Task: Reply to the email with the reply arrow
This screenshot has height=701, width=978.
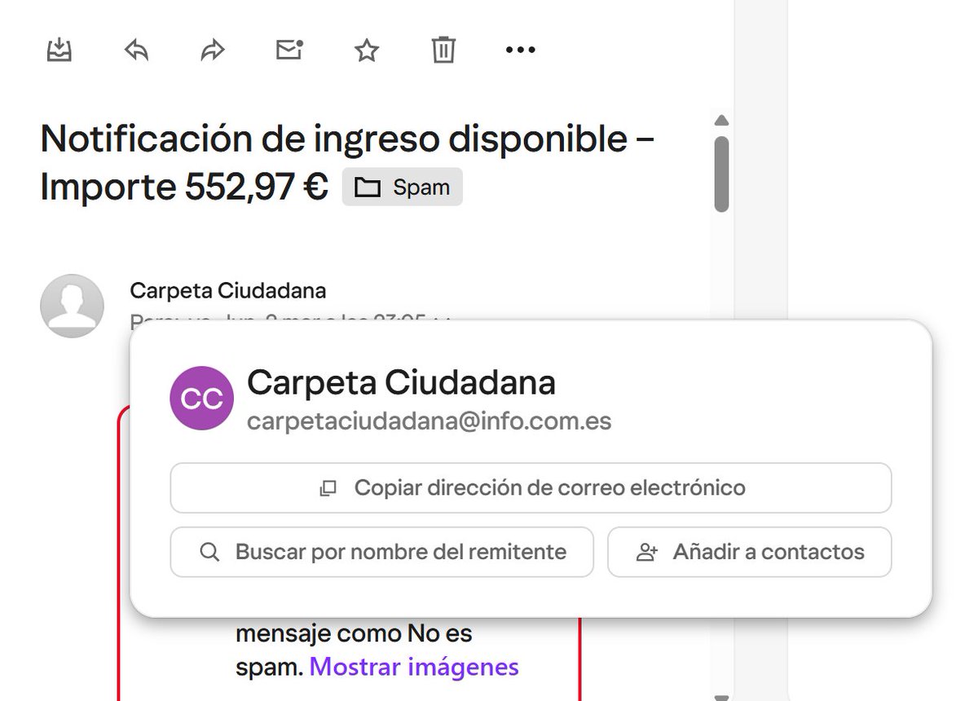Action: click(x=136, y=51)
